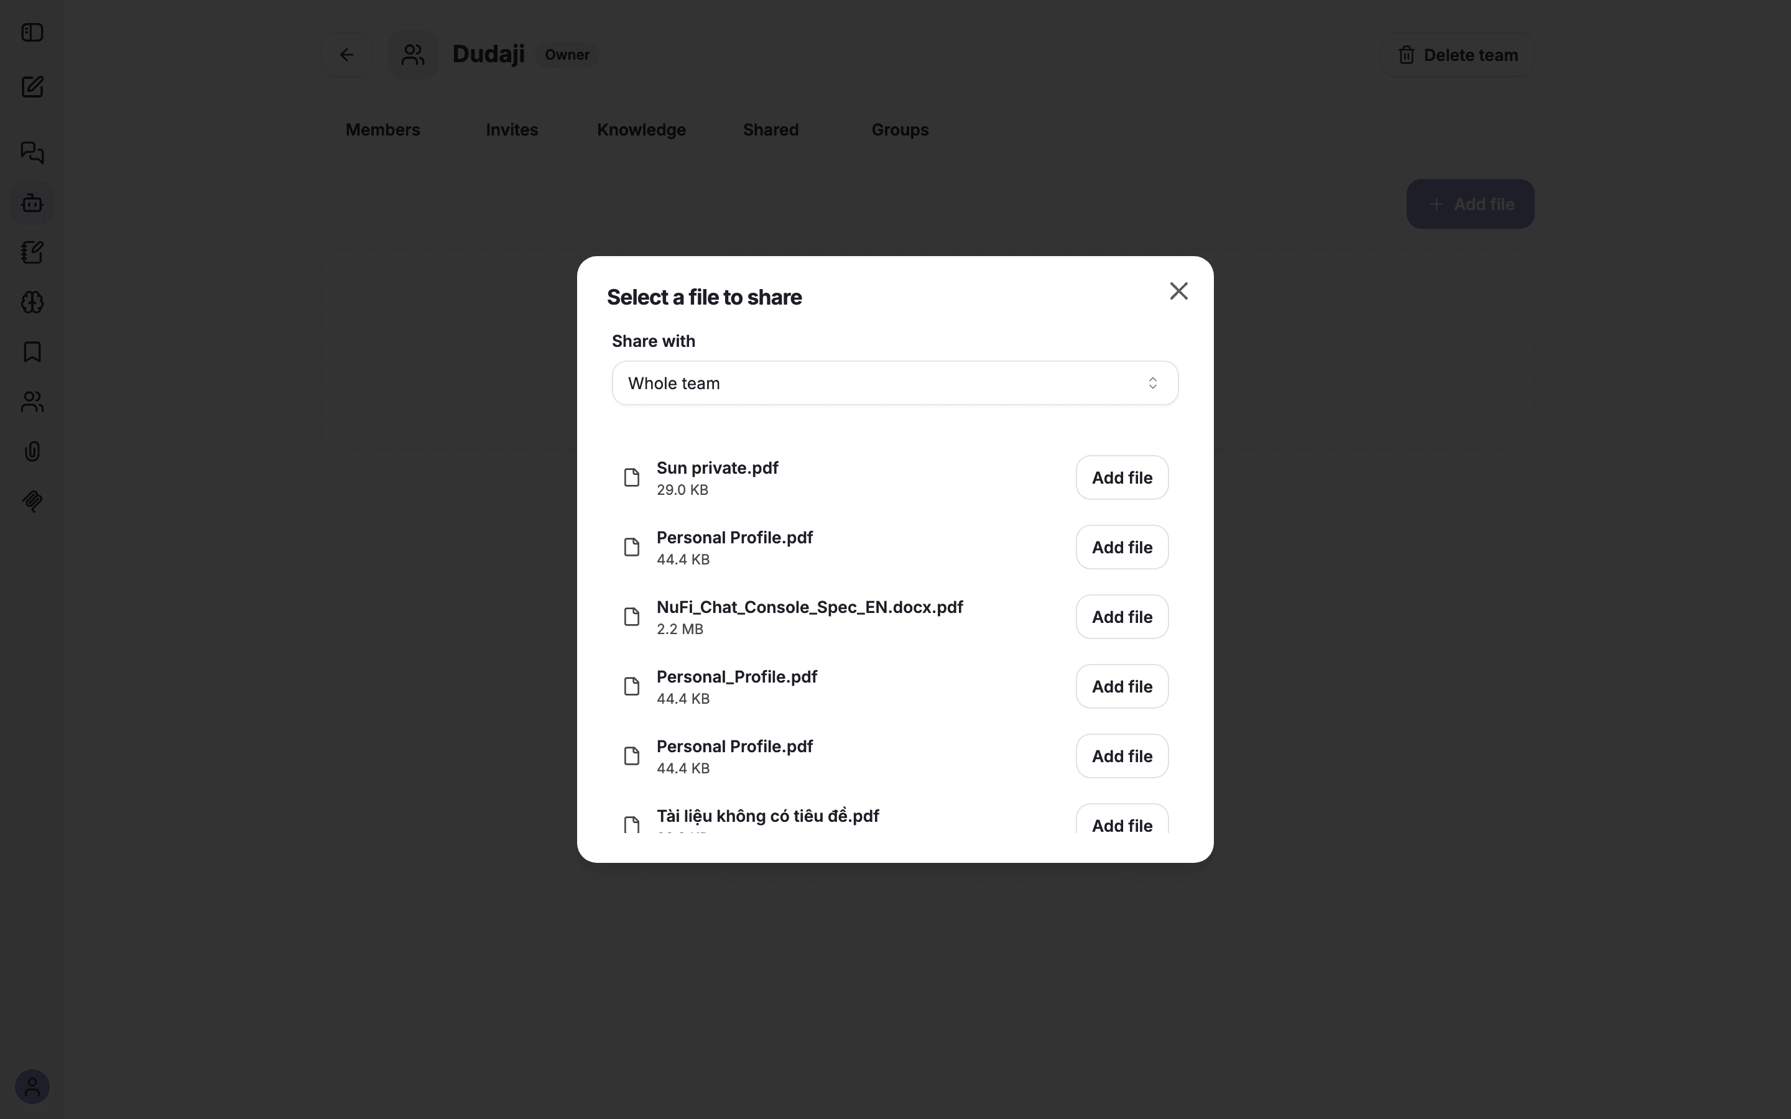Open the notebook edit icon in sidebar

(32, 252)
